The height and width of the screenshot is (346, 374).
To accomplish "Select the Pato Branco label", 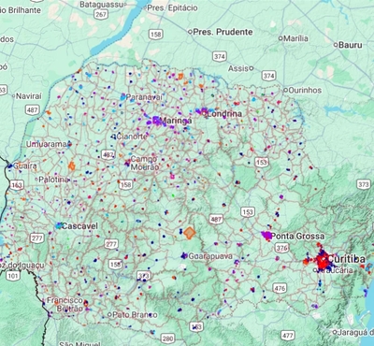I will (x=135, y=315).
